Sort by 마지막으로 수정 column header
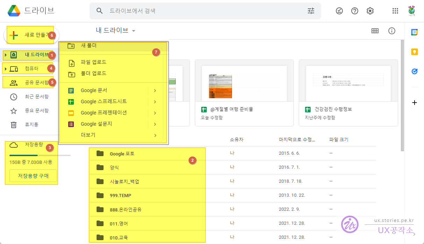The width and height of the screenshot is (424, 244). point(297,140)
